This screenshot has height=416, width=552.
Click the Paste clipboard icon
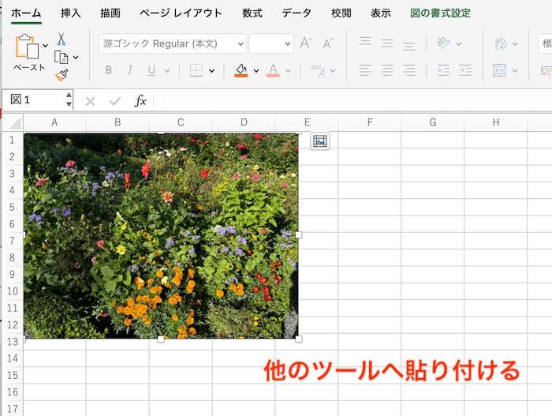click(27, 47)
